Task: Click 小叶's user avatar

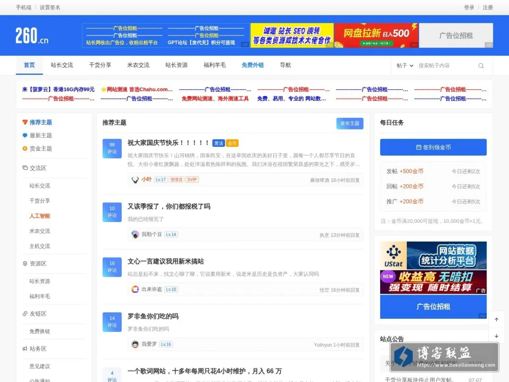Action: 135,180
